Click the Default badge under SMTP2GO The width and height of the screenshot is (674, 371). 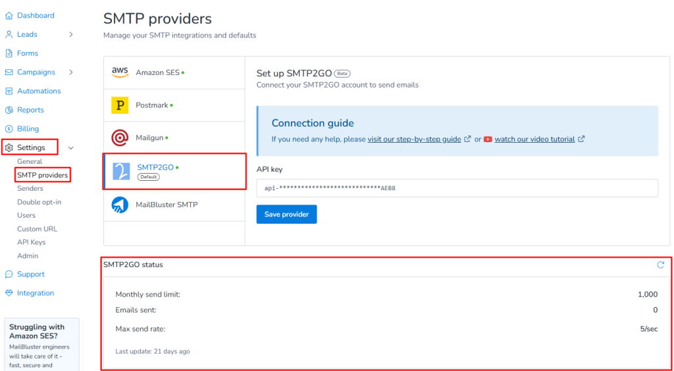coord(148,177)
